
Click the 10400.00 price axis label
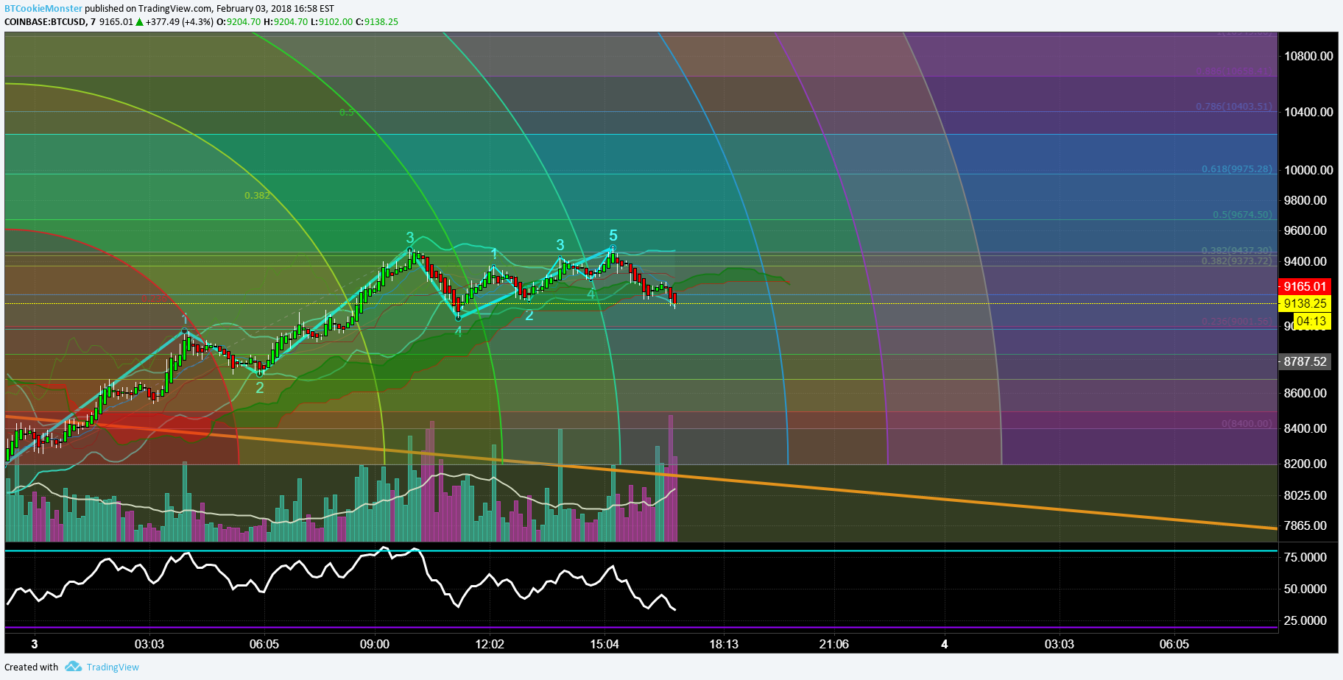click(x=1308, y=112)
